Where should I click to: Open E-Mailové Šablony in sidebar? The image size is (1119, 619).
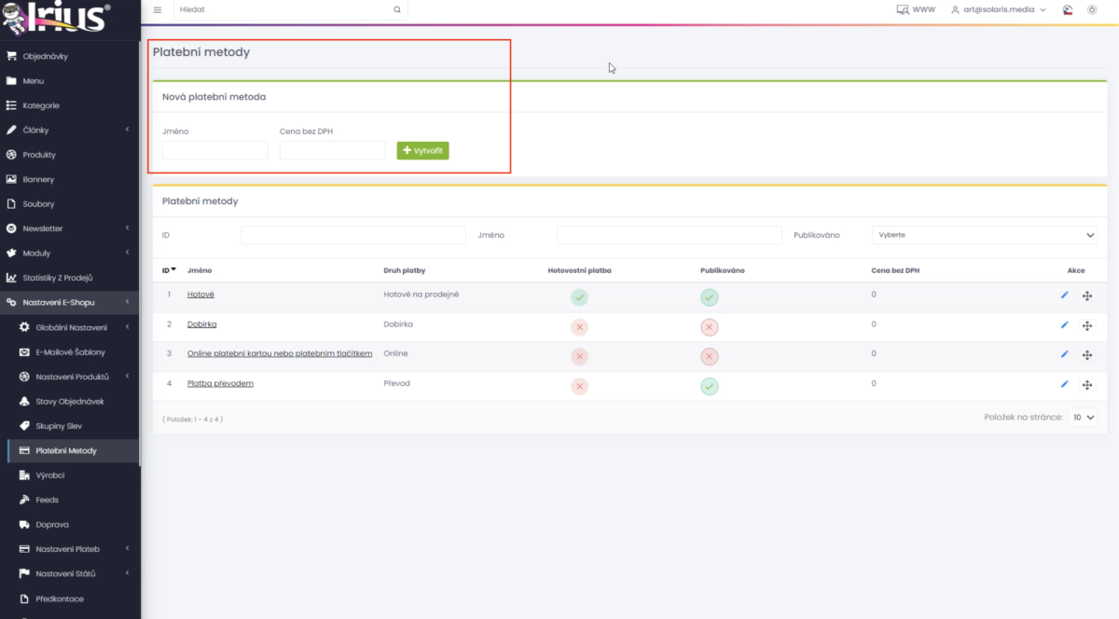70,351
